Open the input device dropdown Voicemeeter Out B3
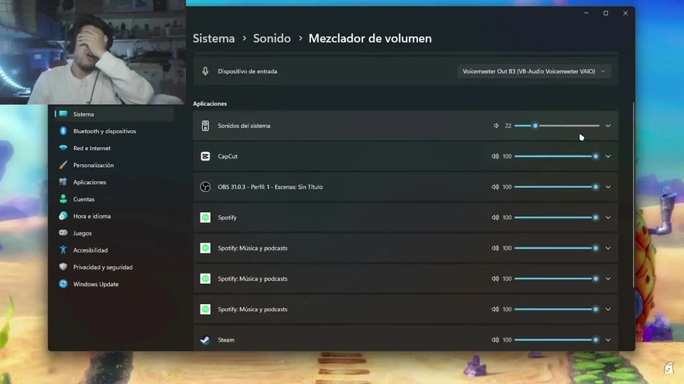 [x=534, y=71]
